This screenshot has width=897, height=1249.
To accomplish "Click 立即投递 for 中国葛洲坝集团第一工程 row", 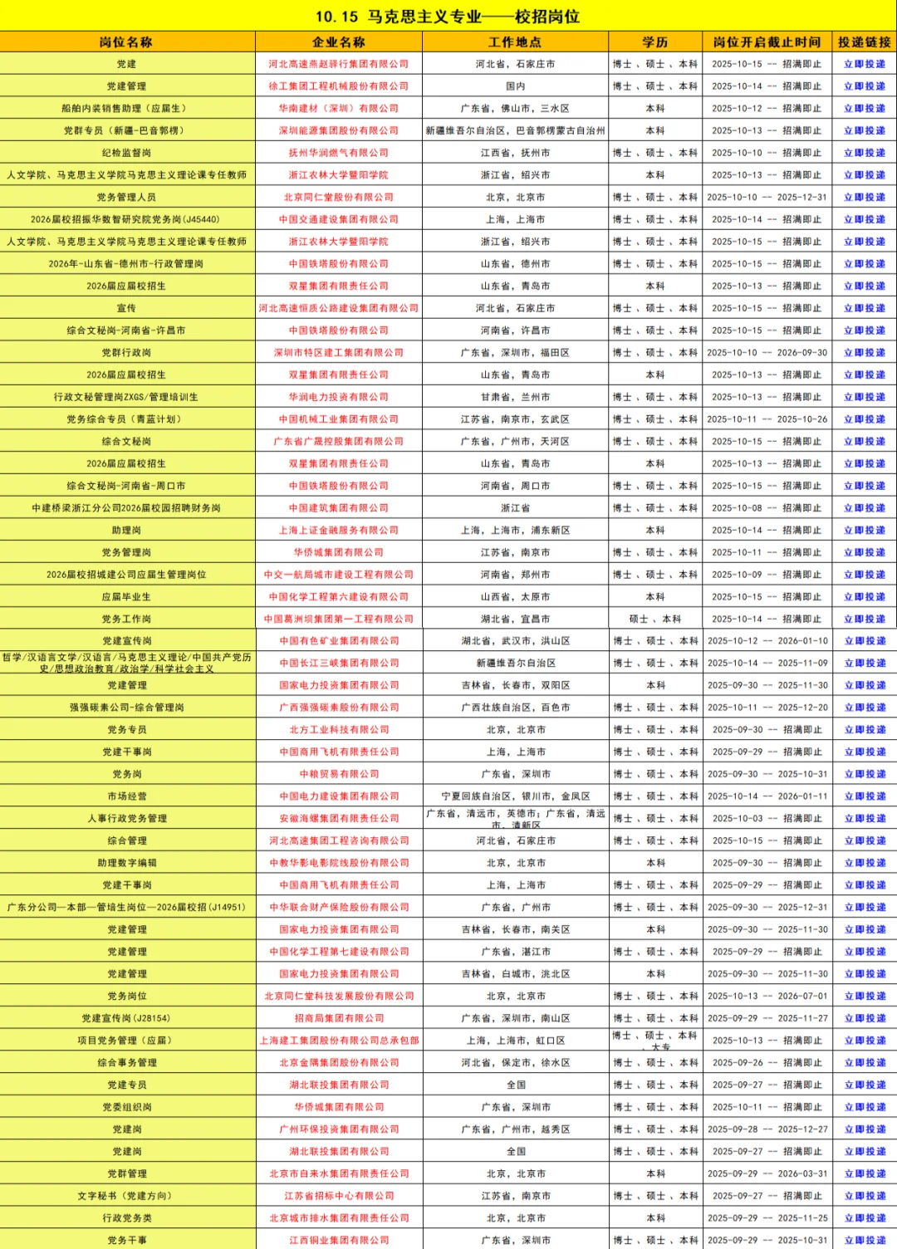I will pos(865,619).
